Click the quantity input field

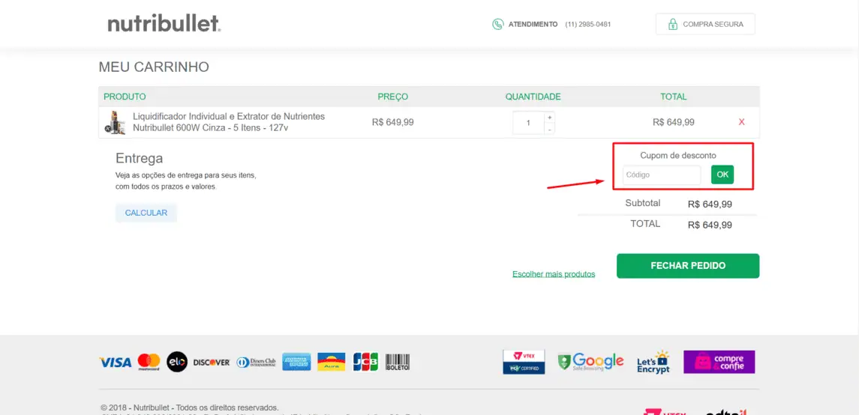point(529,123)
